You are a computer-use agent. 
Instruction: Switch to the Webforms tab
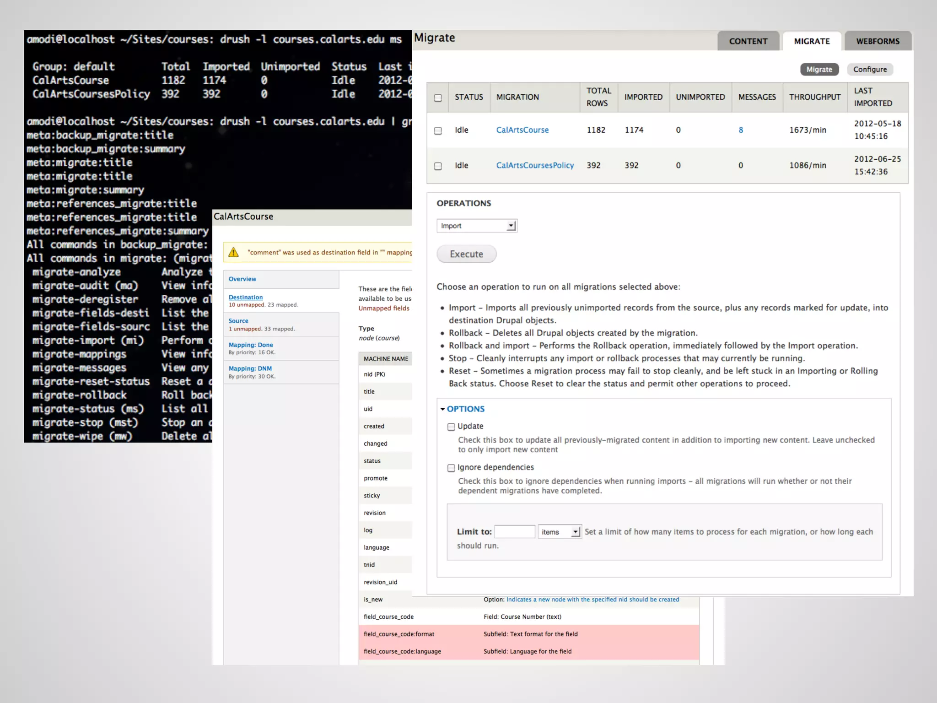(x=878, y=41)
